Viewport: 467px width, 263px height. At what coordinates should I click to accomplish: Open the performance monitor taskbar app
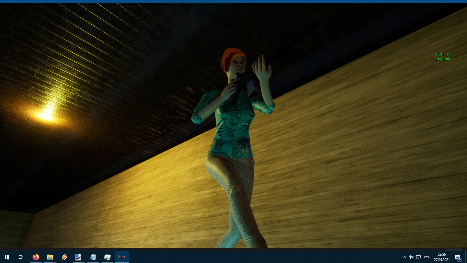click(107, 257)
